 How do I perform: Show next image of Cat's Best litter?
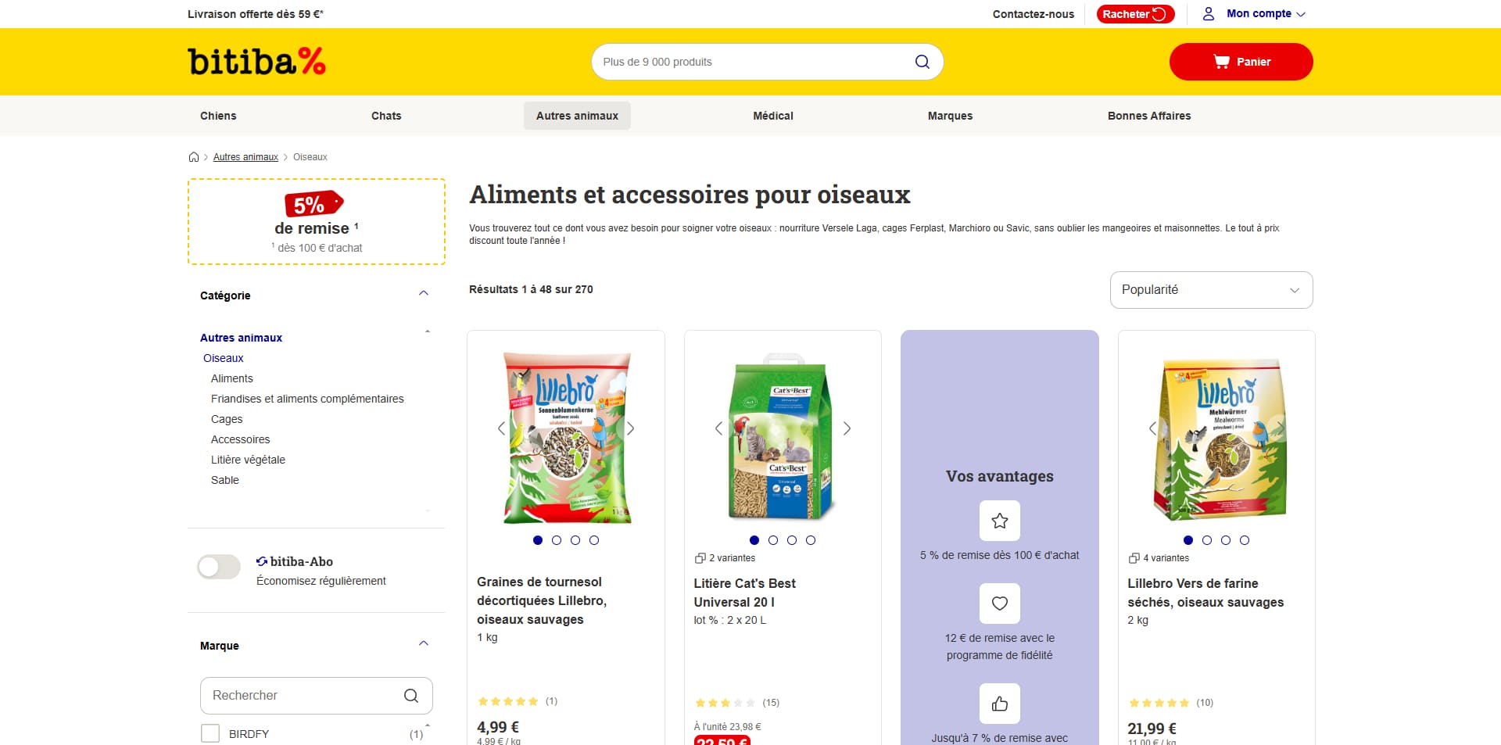coord(847,428)
